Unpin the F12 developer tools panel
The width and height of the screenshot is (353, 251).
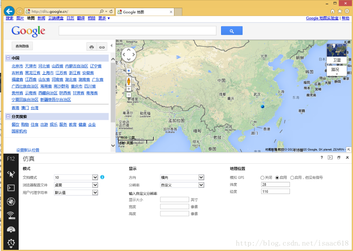point(339,158)
